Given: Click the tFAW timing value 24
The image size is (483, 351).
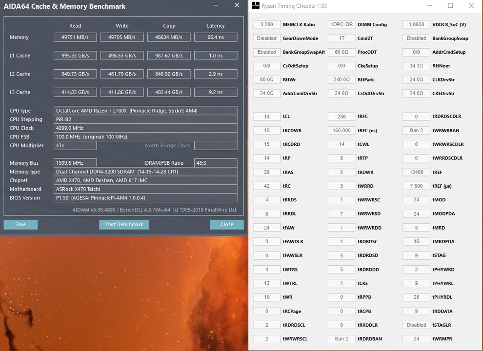Looking at the screenshot, I should point(267,228).
